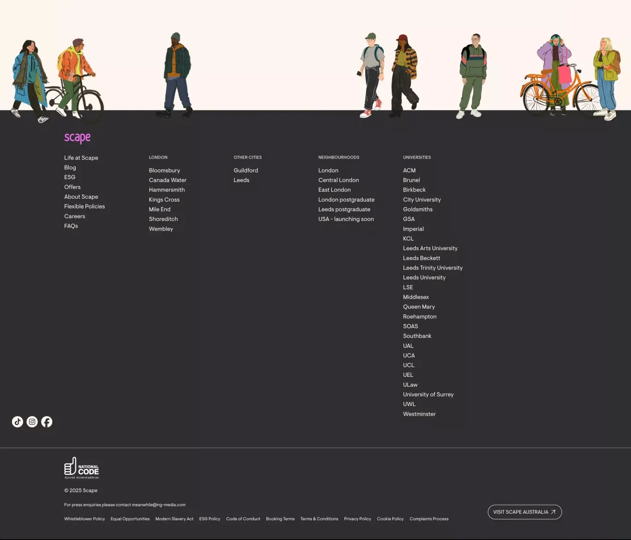This screenshot has height=540, width=631.
Task: Select Central London neighbourhood
Action: (339, 180)
